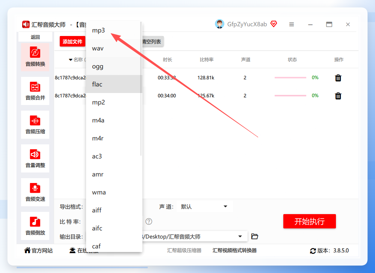Open the 音频倒放 audio reverse tool
This screenshot has height=273, width=375.
(35, 226)
